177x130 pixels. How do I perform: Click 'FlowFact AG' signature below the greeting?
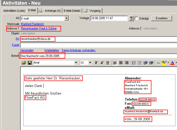click(35, 97)
